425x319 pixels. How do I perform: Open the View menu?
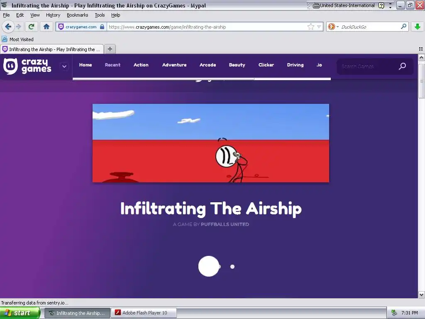tap(35, 15)
